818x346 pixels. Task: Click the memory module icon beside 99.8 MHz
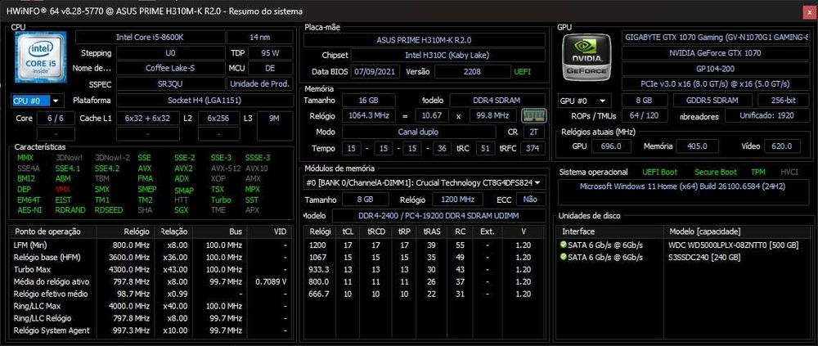533,115
